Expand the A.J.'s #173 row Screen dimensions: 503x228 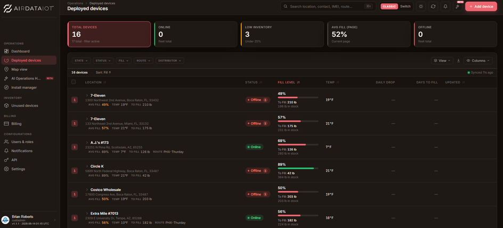(x=87, y=142)
